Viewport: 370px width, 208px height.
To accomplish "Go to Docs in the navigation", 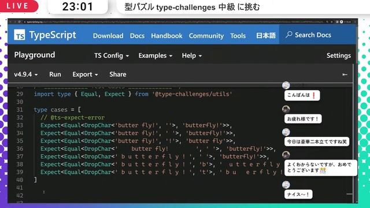I will pyautogui.click(x=137, y=36).
